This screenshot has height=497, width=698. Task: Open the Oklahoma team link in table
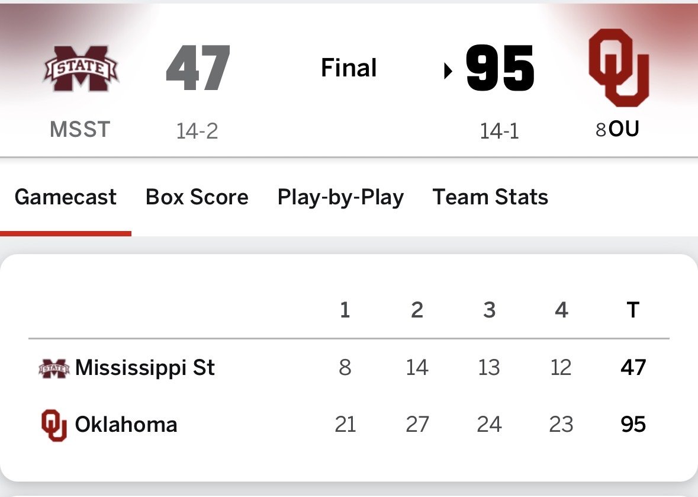(126, 425)
